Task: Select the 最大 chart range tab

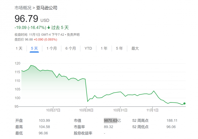Action: pyautogui.click(x=135, y=48)
